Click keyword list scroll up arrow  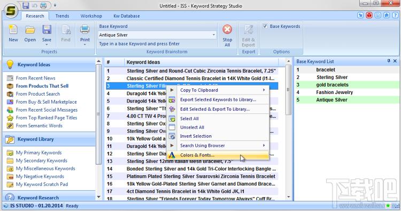289,61
